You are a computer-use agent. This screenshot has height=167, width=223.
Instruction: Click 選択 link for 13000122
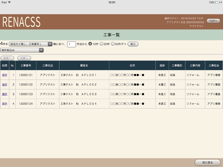(x=4, y=85)
